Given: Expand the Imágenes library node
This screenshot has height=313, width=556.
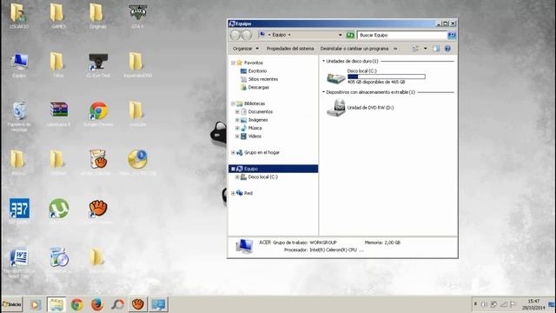Looking at the screenshot, I should click(x=237, y=120).
